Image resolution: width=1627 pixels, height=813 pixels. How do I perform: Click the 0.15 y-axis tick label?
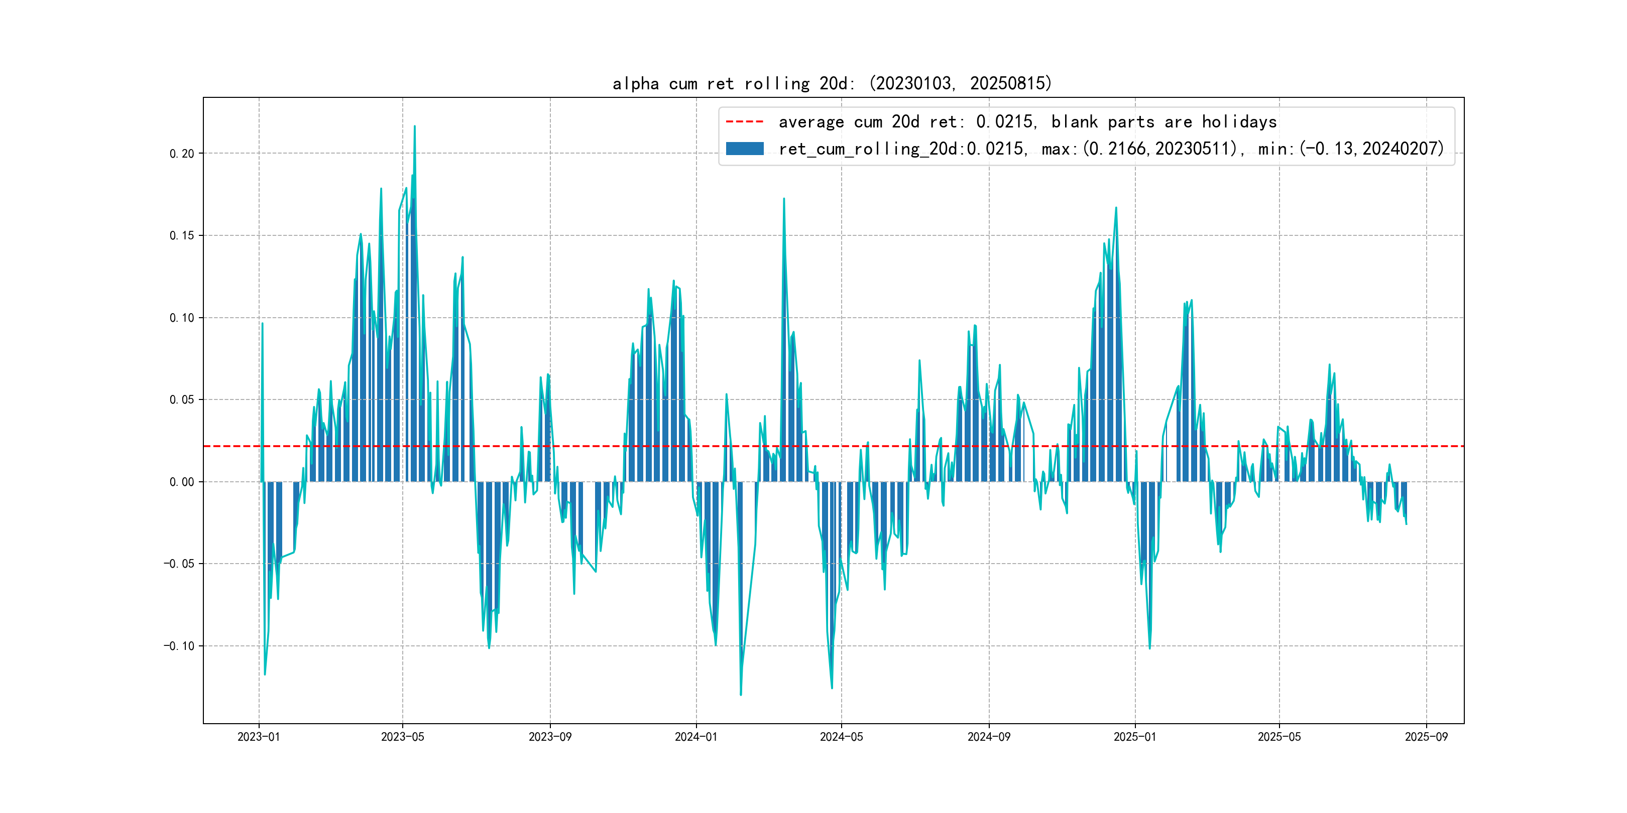(181, 235)
